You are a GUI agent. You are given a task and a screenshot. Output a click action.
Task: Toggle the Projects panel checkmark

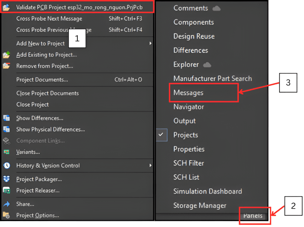[x=161, y=135]
